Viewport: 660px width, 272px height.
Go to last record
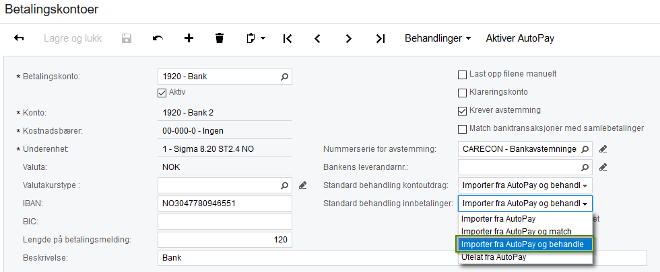tap(380, 39)
